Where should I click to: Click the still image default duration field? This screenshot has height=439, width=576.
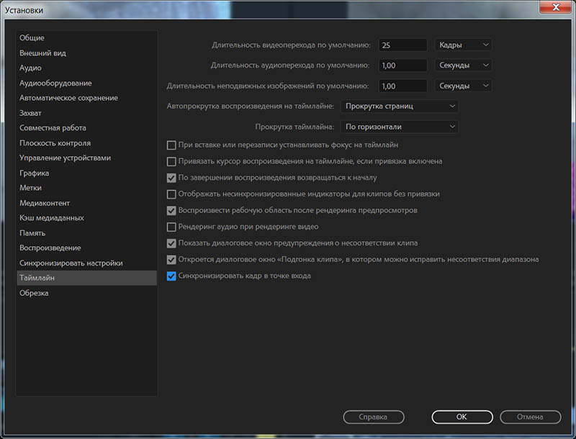click(x=402, y=86)
